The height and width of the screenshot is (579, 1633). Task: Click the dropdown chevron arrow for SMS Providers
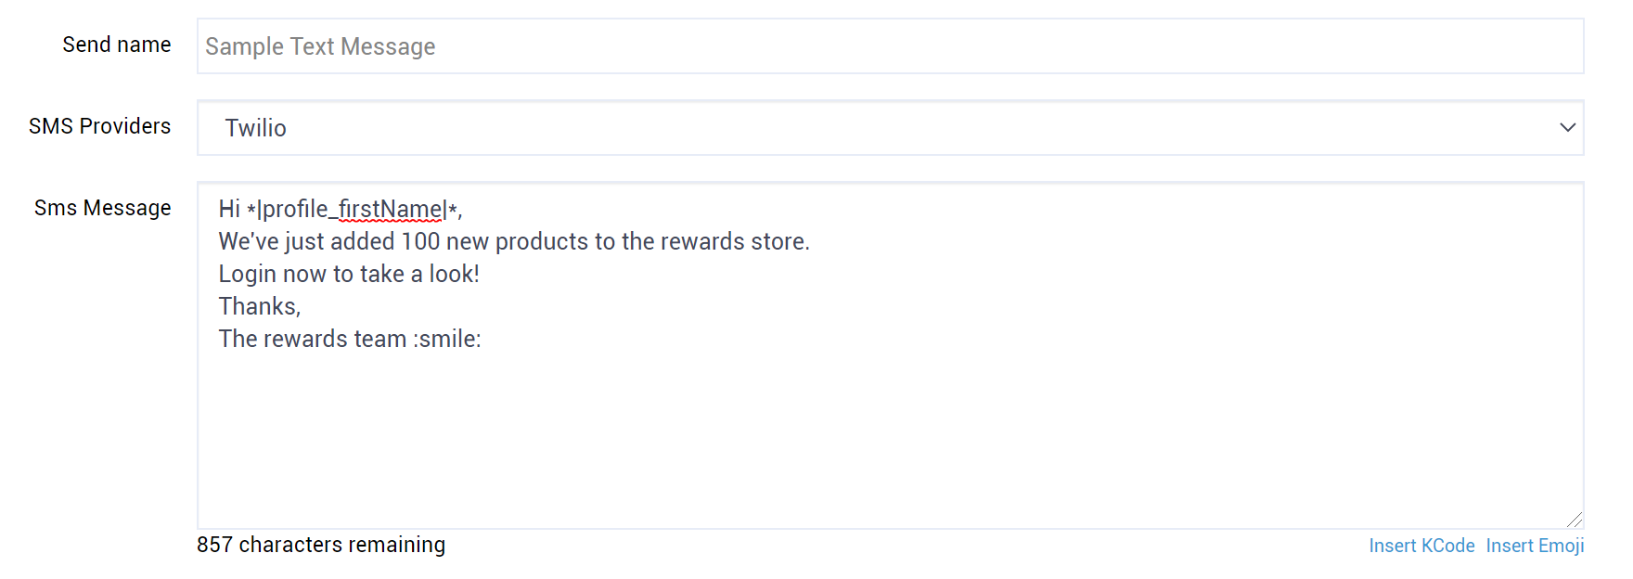pyautogui.click(x=1567, y=127)
